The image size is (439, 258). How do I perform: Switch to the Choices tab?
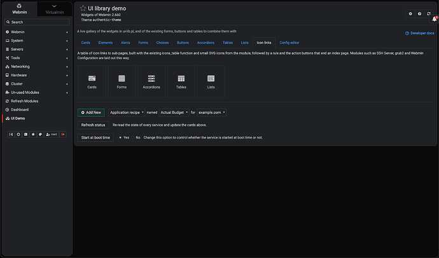(162, 43)
